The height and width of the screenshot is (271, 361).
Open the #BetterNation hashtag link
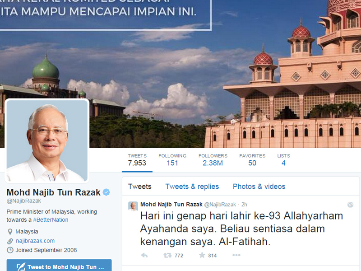[x=51, y=220]
